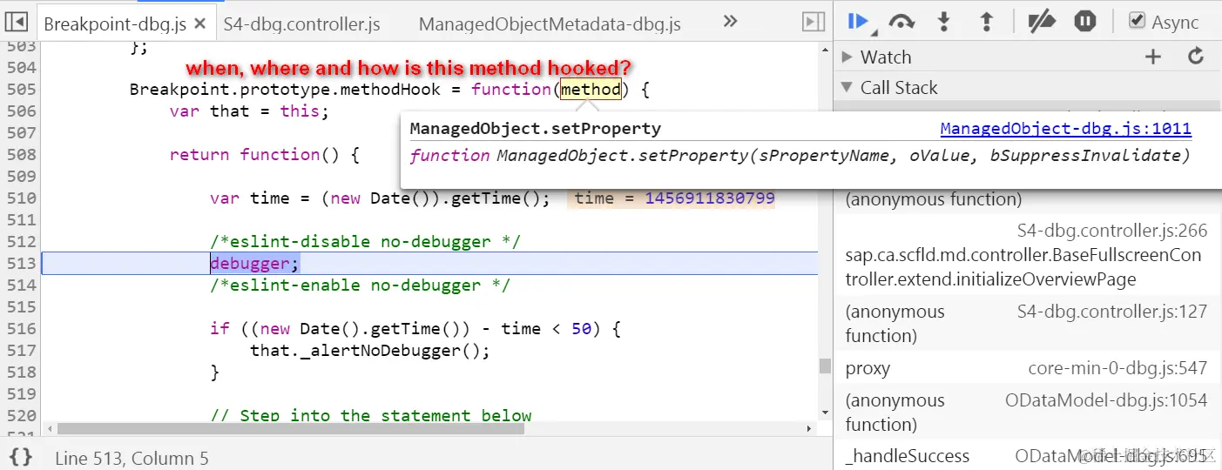Viewport: 1222px width, 470px height.
Task: Toggle the Async checkbox
Action: [x=1137, y=21]
